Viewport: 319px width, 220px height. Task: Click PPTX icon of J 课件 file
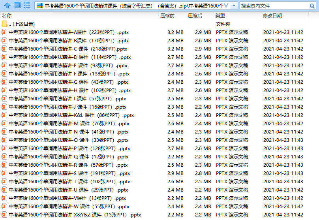point(4,107)
